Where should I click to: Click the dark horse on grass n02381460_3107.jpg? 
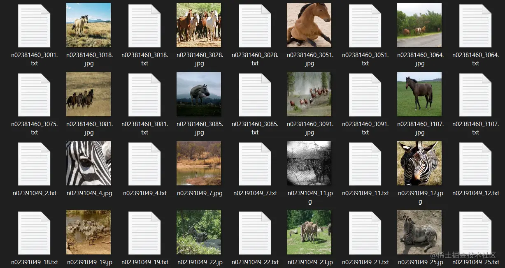419,94
